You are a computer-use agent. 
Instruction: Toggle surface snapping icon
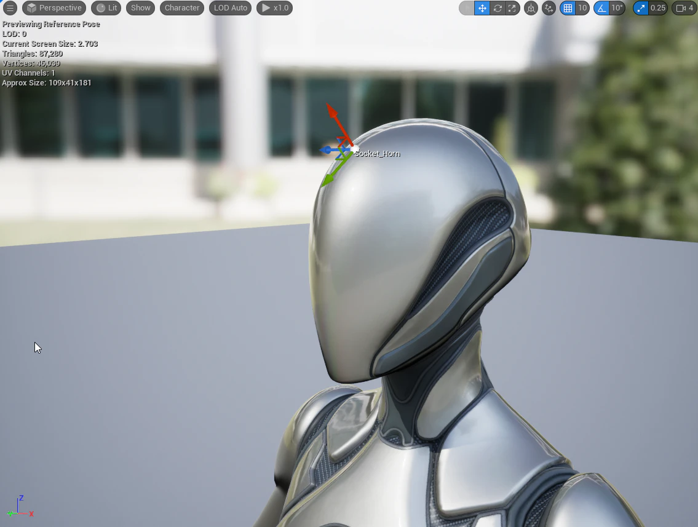549,8
